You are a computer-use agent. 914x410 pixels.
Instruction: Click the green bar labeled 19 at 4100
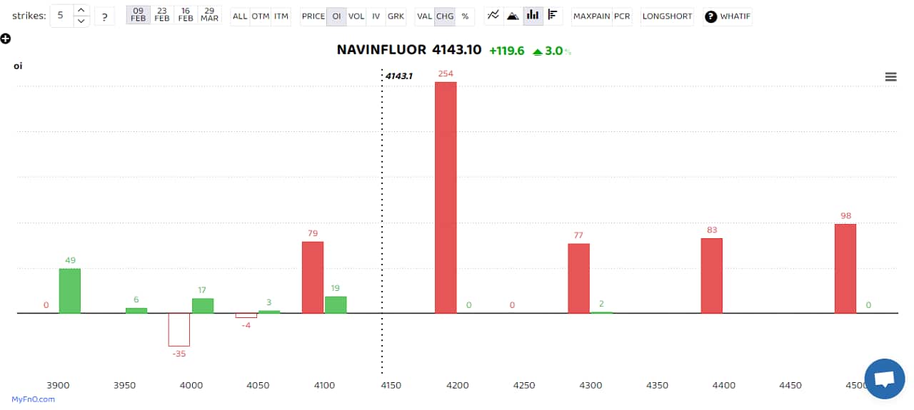336,304
